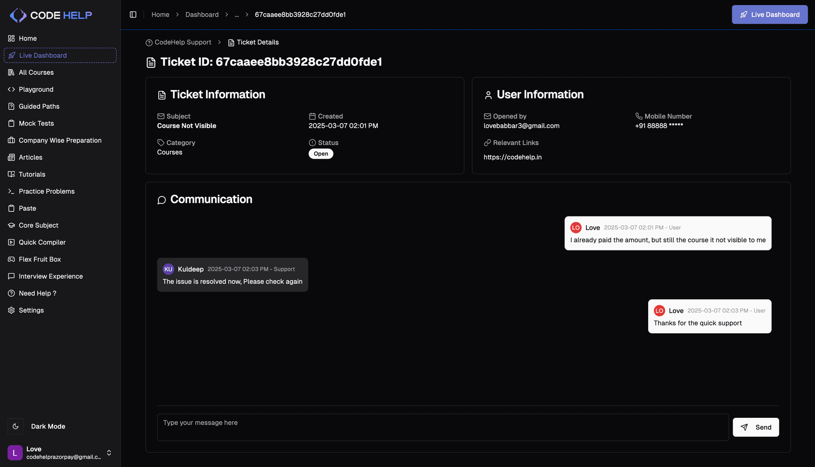Expand the Love account switcher chevrons
Viewport: 815px width, 467px height.
point(109,453)
